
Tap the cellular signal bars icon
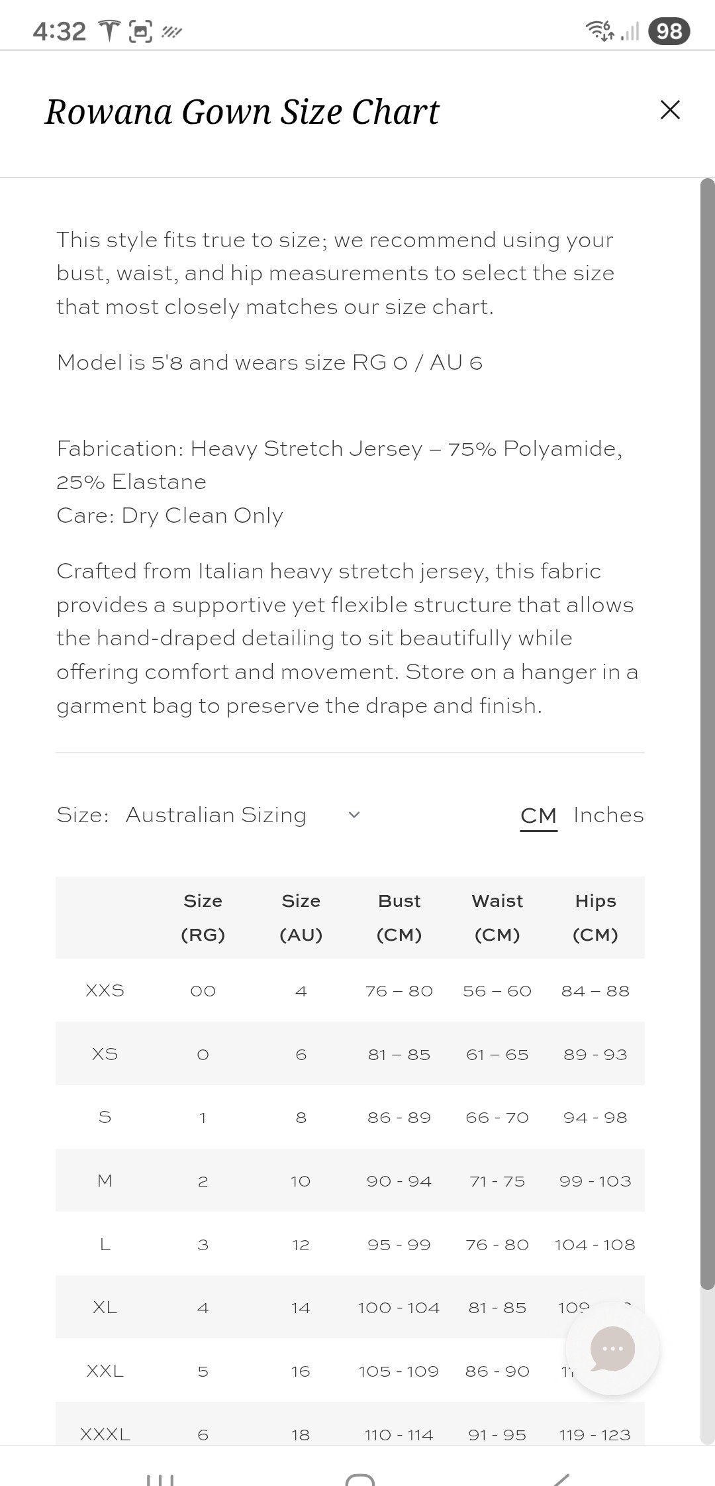tap(630, 31)
